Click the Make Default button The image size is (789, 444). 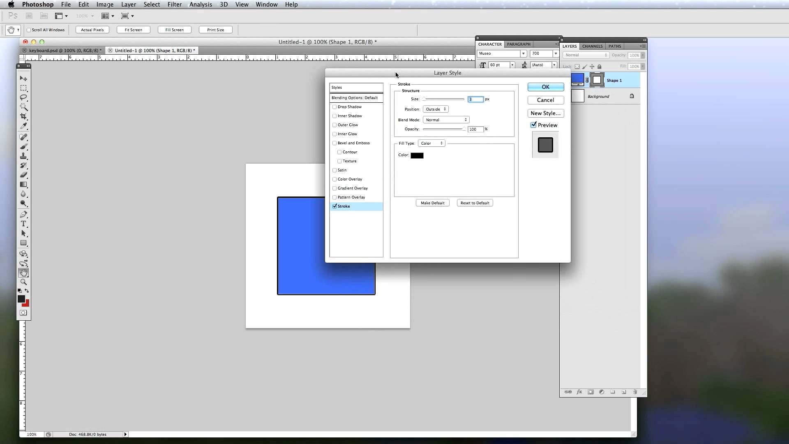point(432,203)
